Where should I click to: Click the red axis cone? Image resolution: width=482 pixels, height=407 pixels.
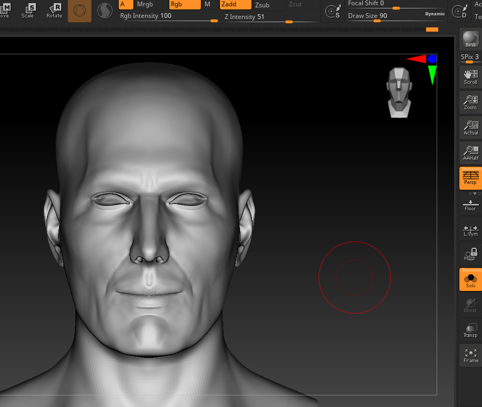417,59
